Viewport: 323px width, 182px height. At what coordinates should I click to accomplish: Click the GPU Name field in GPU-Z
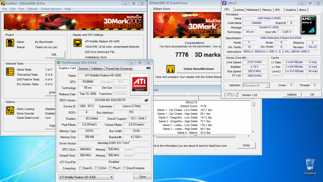point(103,75)
